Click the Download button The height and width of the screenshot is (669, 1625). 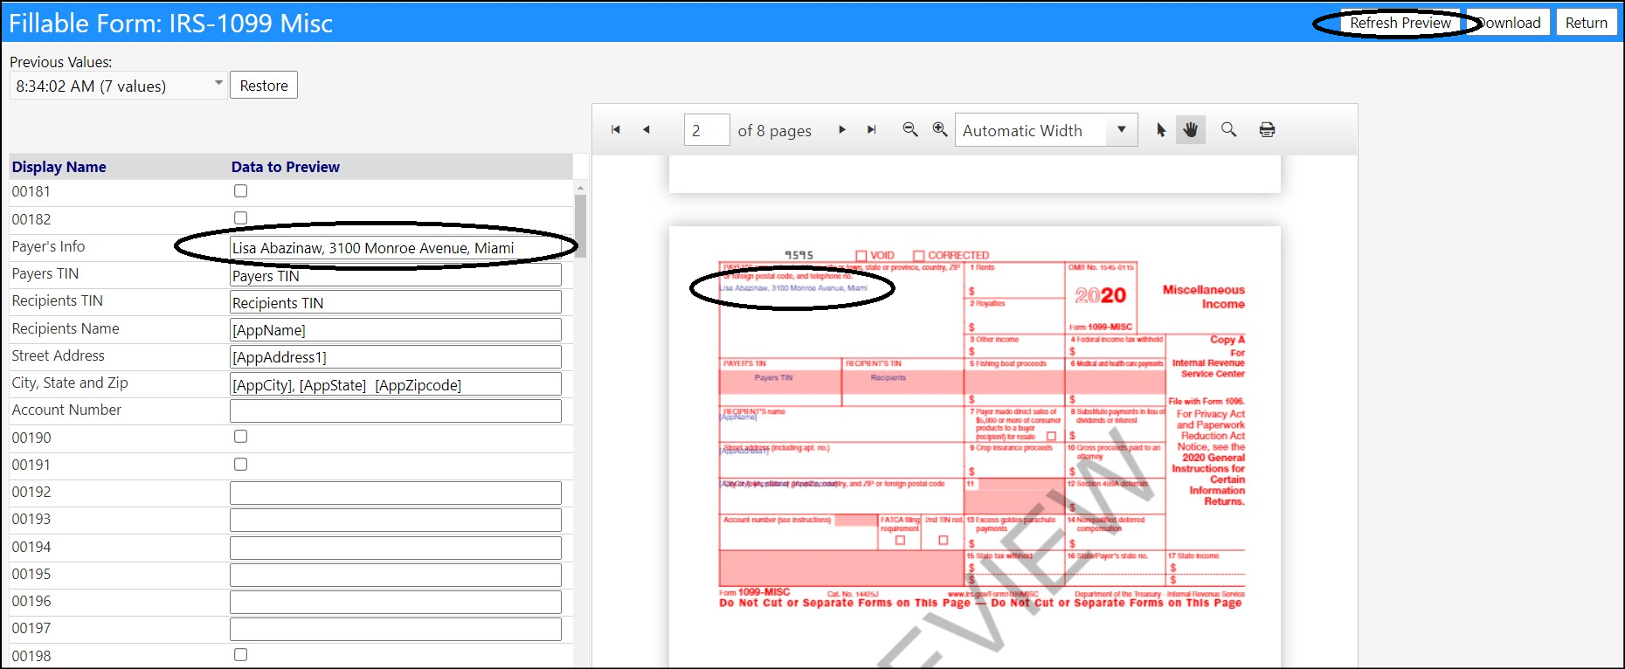(1509, 23)
